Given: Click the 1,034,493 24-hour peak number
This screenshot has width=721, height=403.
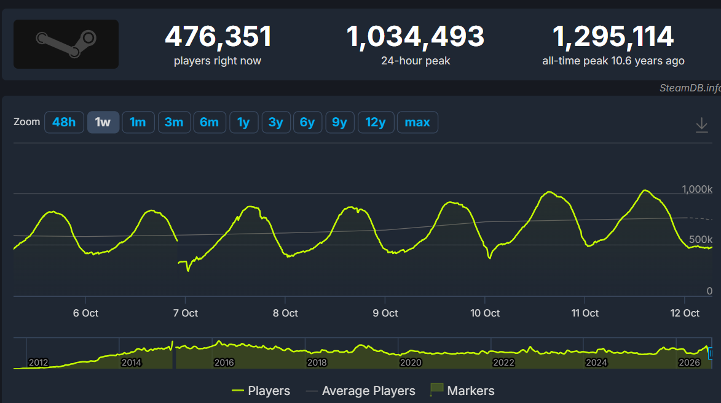Looking at the screenshot, I should tap(416, 36).
